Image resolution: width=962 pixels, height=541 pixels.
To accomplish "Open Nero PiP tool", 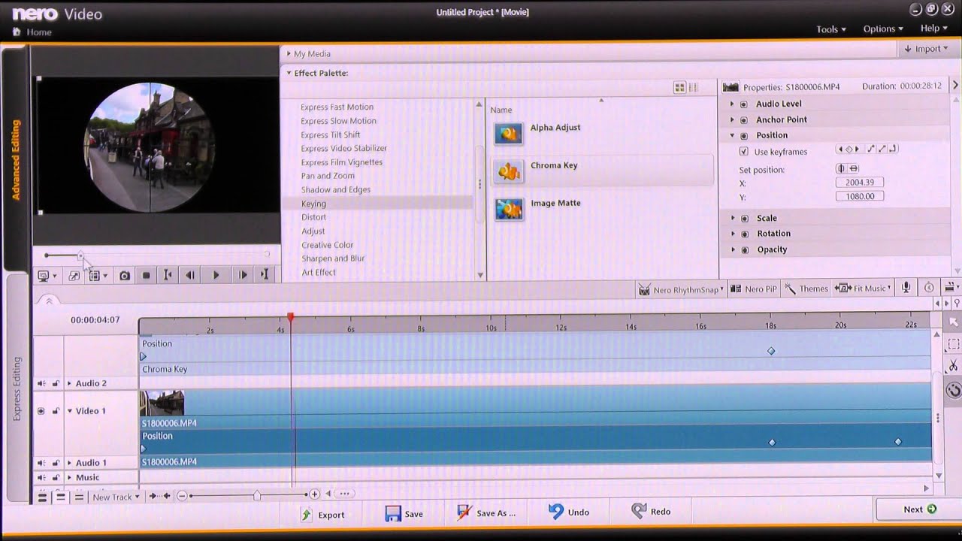I will (x=754, y=289).
